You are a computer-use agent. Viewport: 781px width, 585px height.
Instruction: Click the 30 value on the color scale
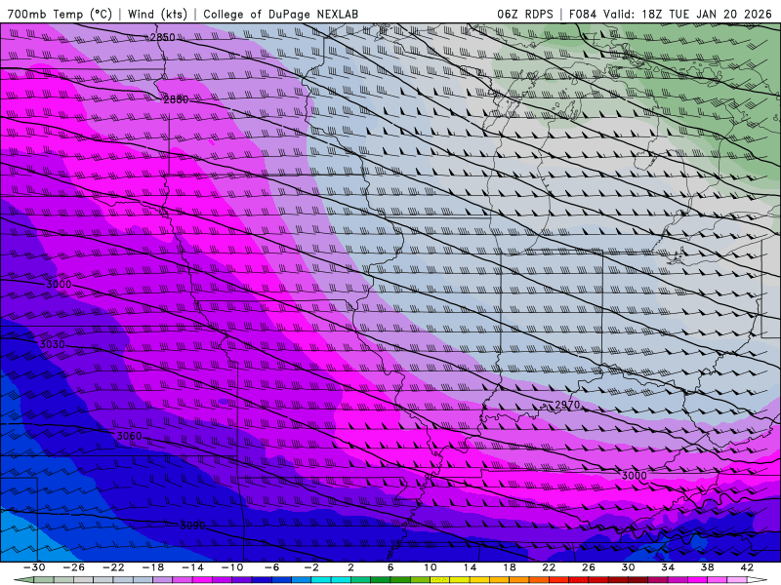point(628,567)
